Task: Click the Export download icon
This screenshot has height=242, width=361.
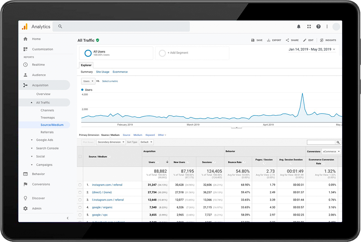Action: click(268, 40)
